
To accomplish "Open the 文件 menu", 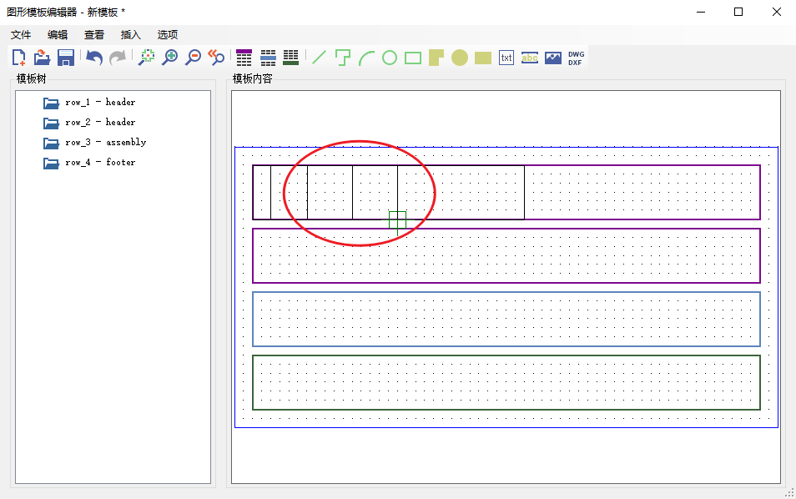I will [21, 34].
